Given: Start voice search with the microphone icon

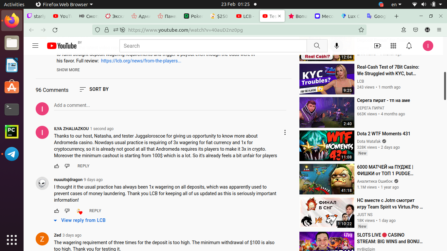Looking at the screenshot, I should point(336,46).
